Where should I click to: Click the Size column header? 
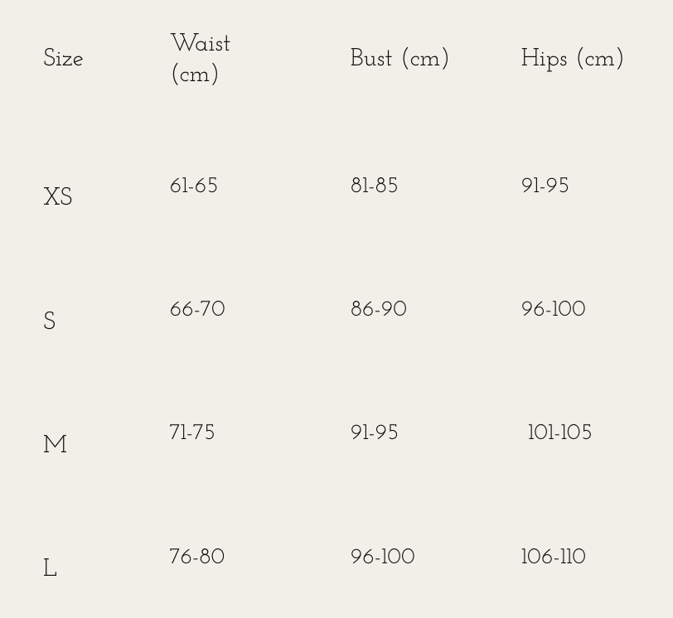[63, 59]
